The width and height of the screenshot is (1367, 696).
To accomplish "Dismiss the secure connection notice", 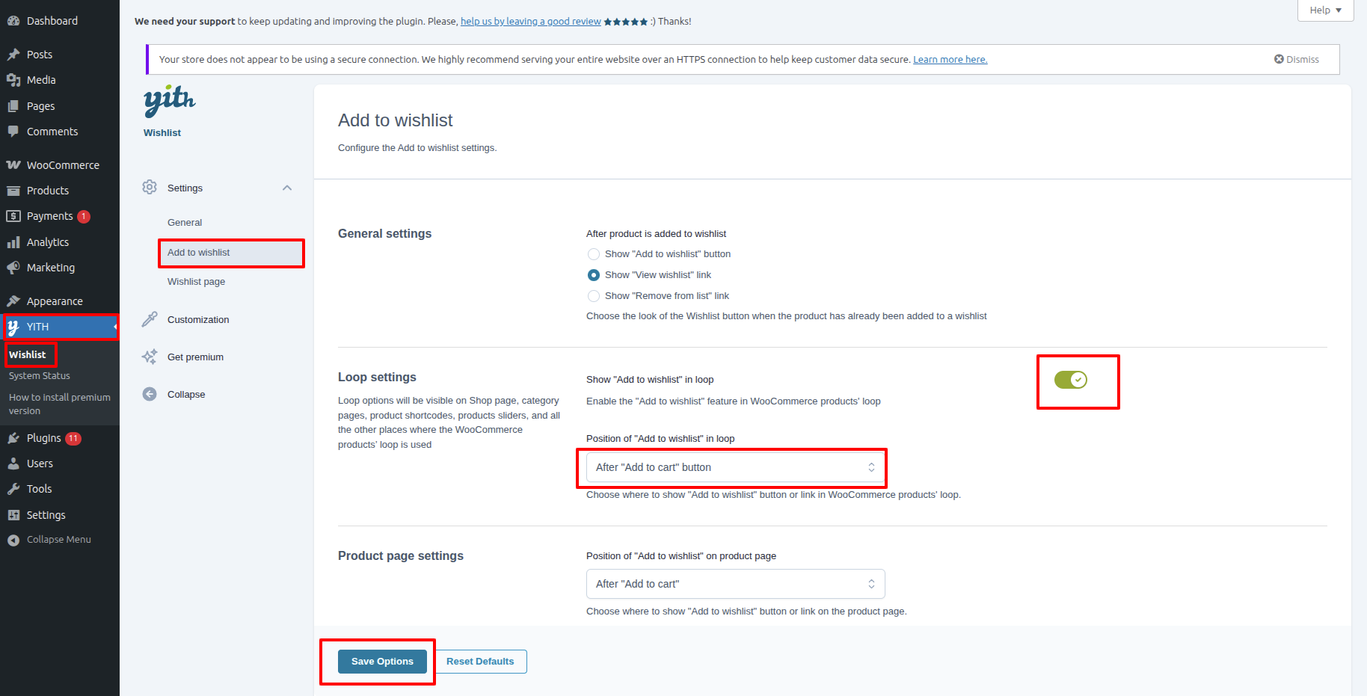I will [1297, 59].
